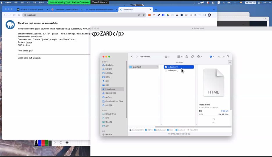Click Macintosh HD in the path bar

[136, 130]
